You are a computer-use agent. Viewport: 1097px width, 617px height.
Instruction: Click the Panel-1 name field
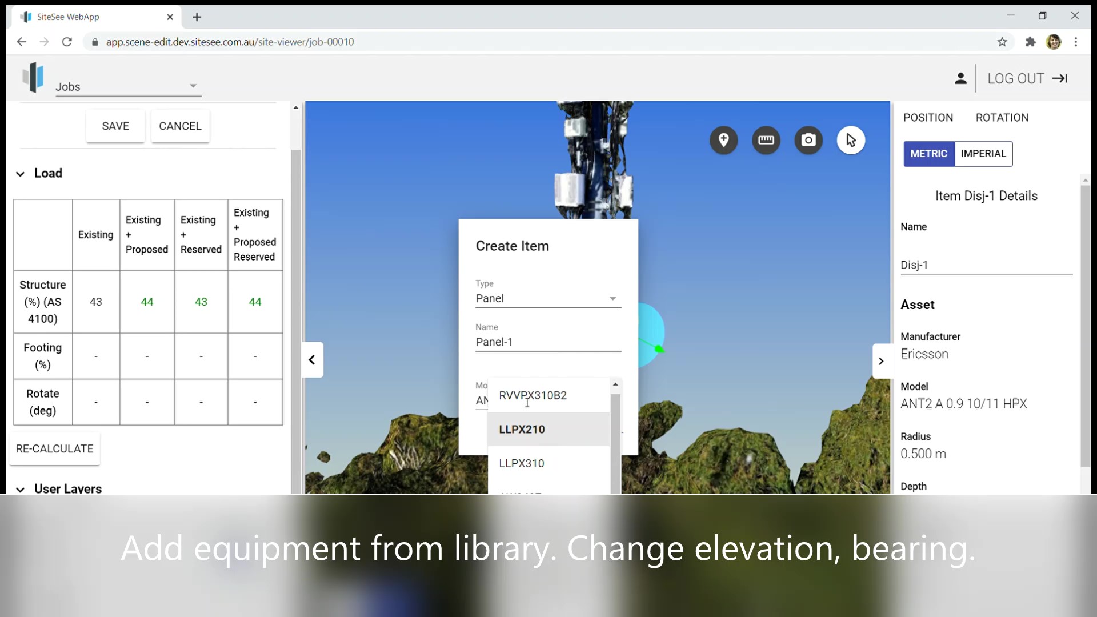point(547,342)
